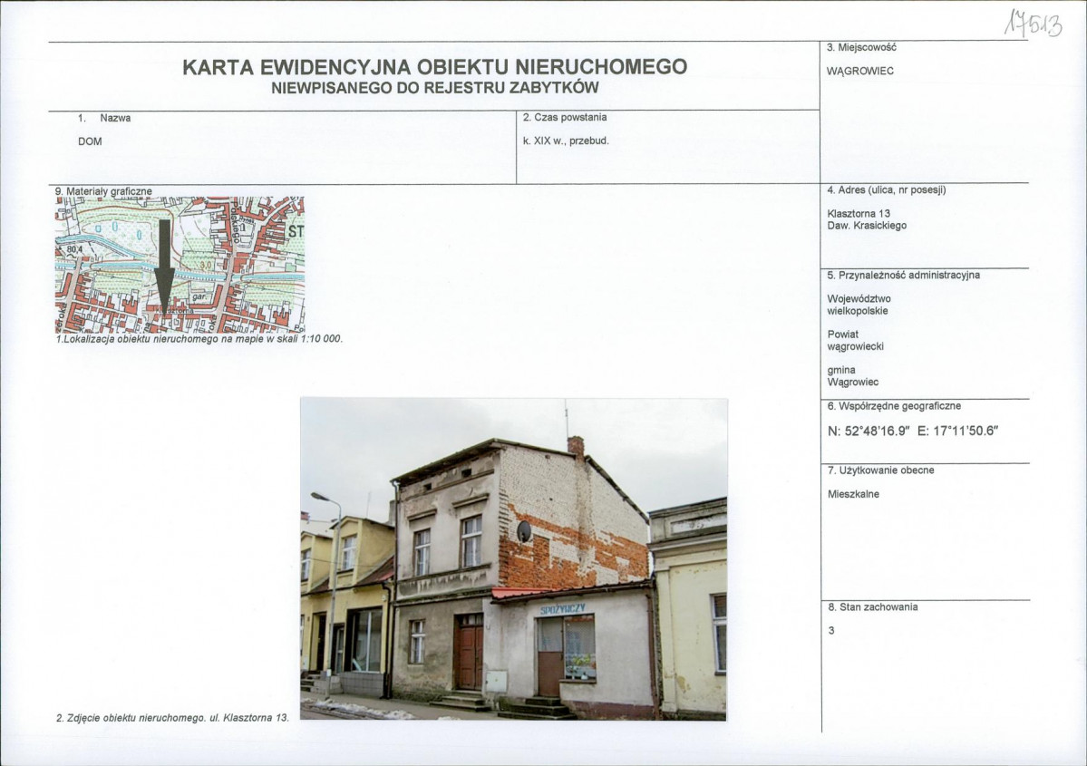This screenshot has width=1087, height=766.
Task: Select '4. Adres (ulica, nr posesji)' label
Action: tap(887, 190)
